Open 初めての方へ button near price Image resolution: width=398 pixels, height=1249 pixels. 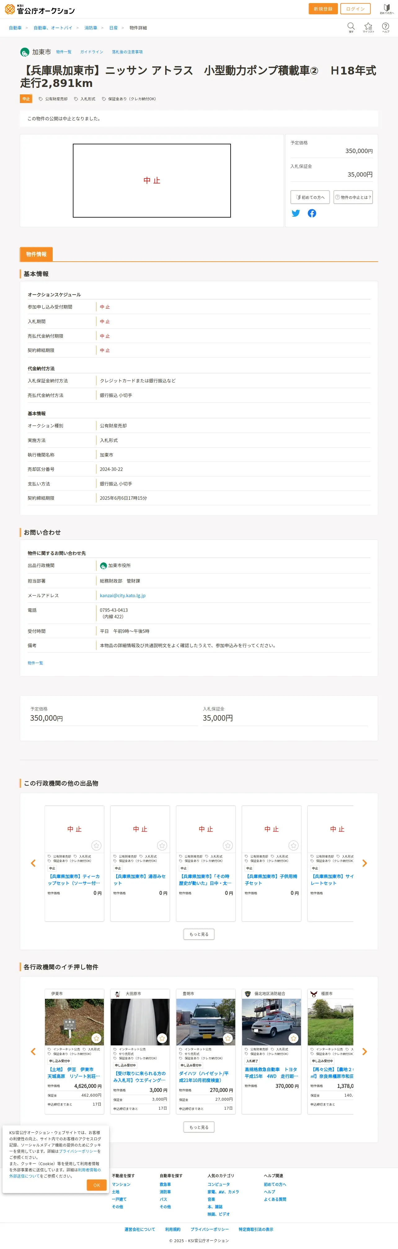point(310,197)
